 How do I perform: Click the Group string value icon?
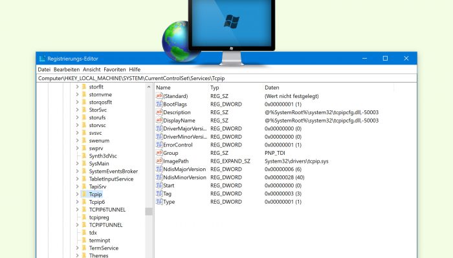click(x=159, y=153)
